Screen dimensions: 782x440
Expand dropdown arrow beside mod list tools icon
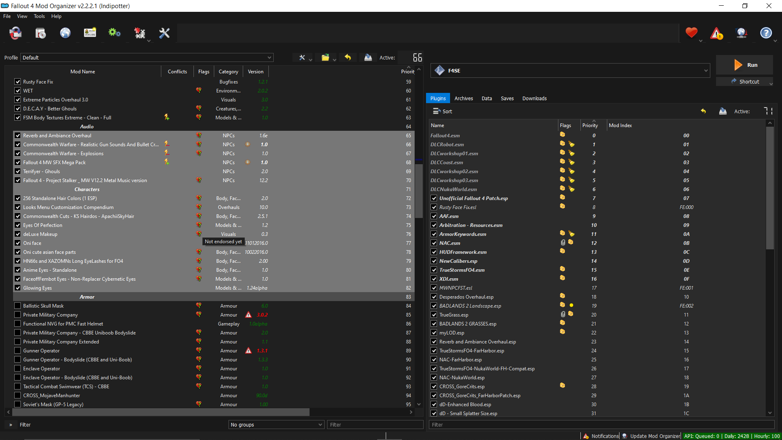pos(310,60)
